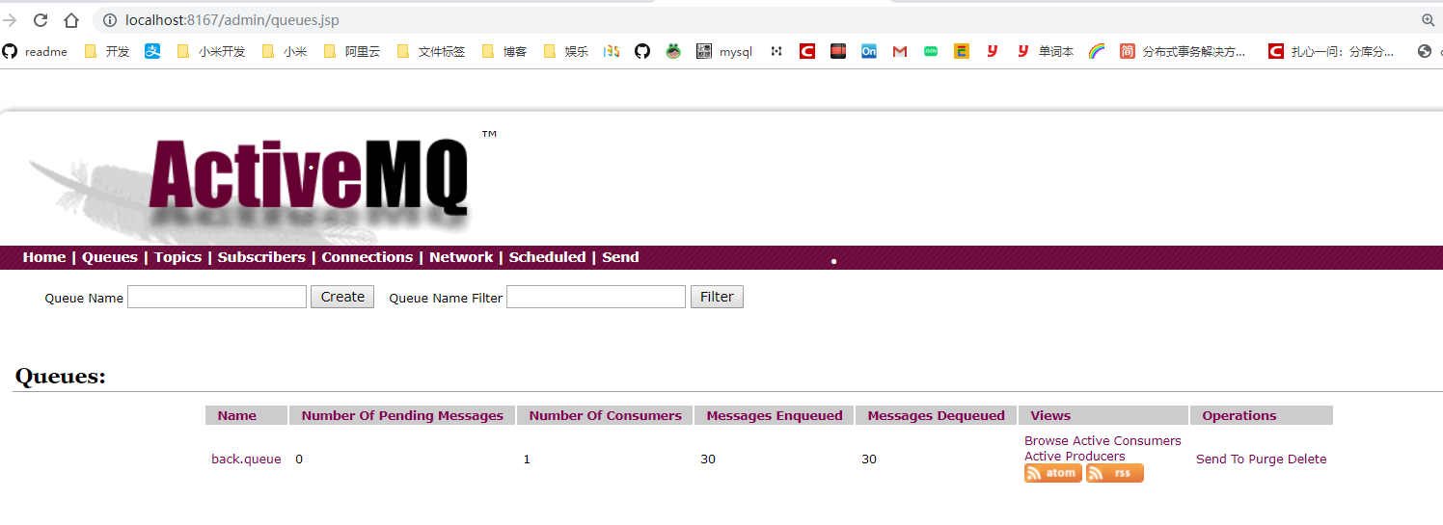
Task: Sort by Messages Dequeued header
Action: pyautogui.click(x=937, y=416)
